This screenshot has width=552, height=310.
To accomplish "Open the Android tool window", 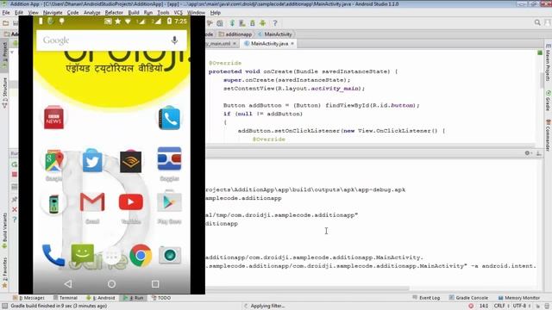I will click(101, 298).
